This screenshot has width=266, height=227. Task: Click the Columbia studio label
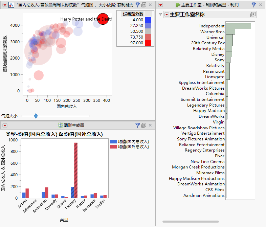pyautogui.click(x=215, y=94)
